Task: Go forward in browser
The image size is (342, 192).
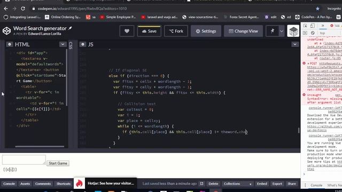Action: (x=14, y=9)
